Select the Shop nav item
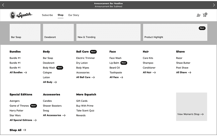217x136 pixels. pyautogui.click(x=60, y=15)
